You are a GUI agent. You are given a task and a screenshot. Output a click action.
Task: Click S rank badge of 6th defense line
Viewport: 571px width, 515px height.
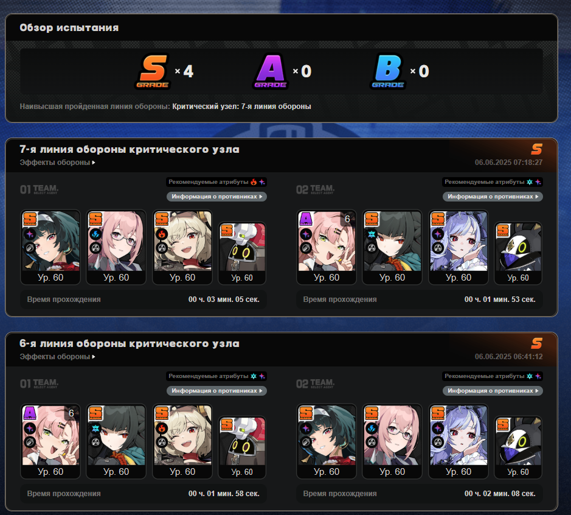(536, 343)
